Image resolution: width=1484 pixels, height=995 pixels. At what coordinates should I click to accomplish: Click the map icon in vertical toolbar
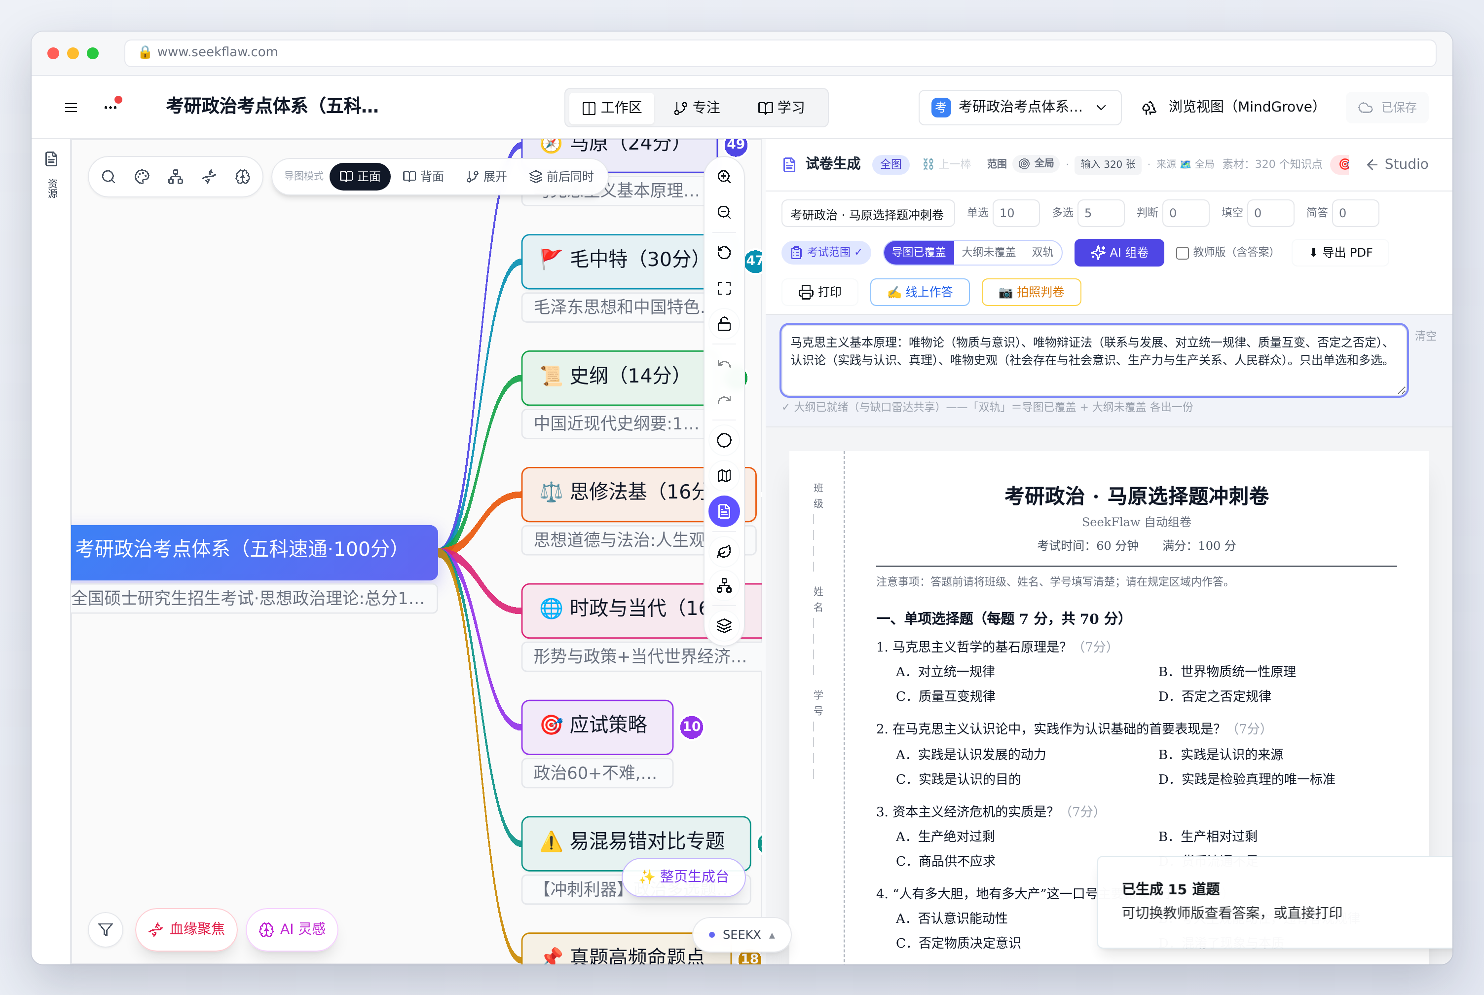tap(724, 476)
